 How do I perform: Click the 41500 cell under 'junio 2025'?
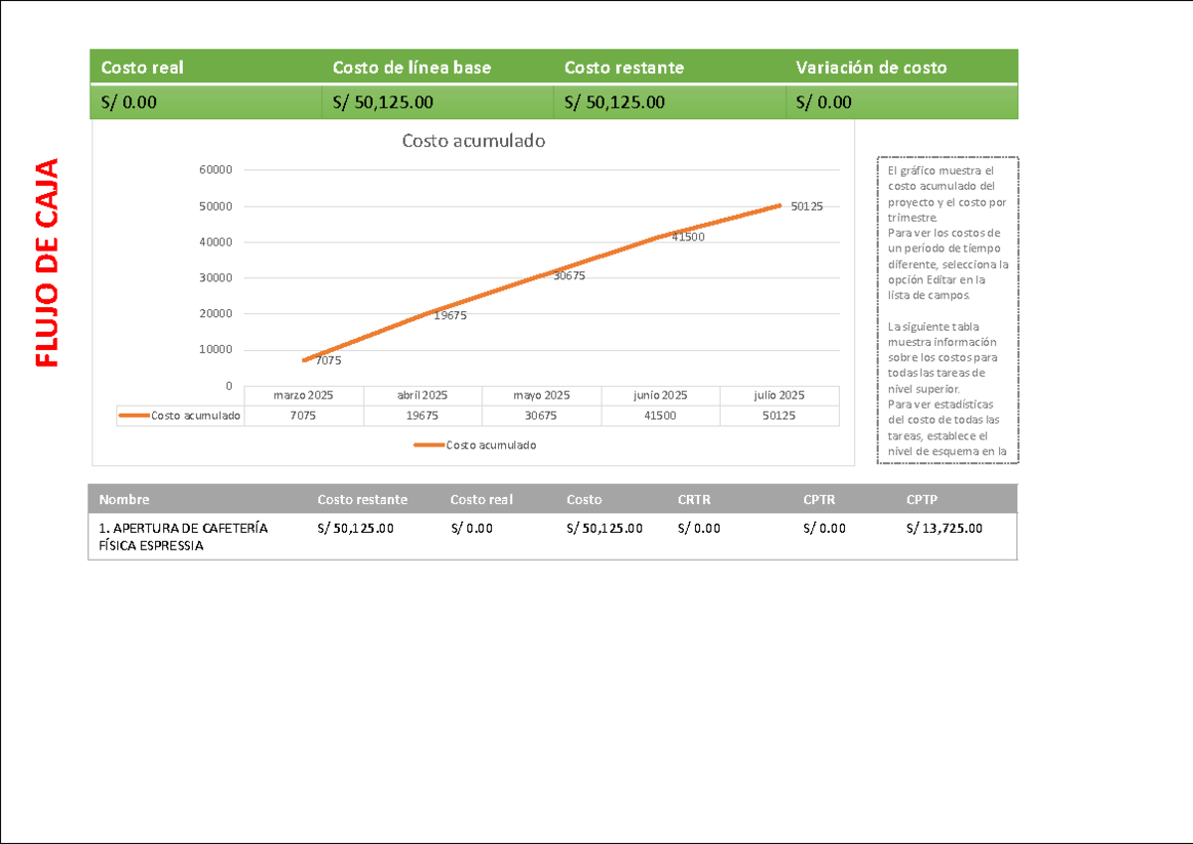point(661,416)
